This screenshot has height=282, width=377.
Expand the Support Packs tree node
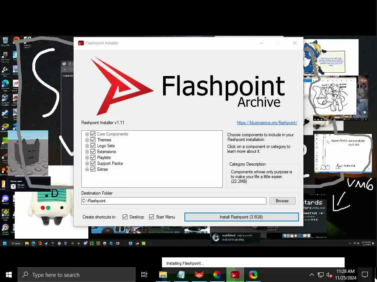[x=87, y=163]
